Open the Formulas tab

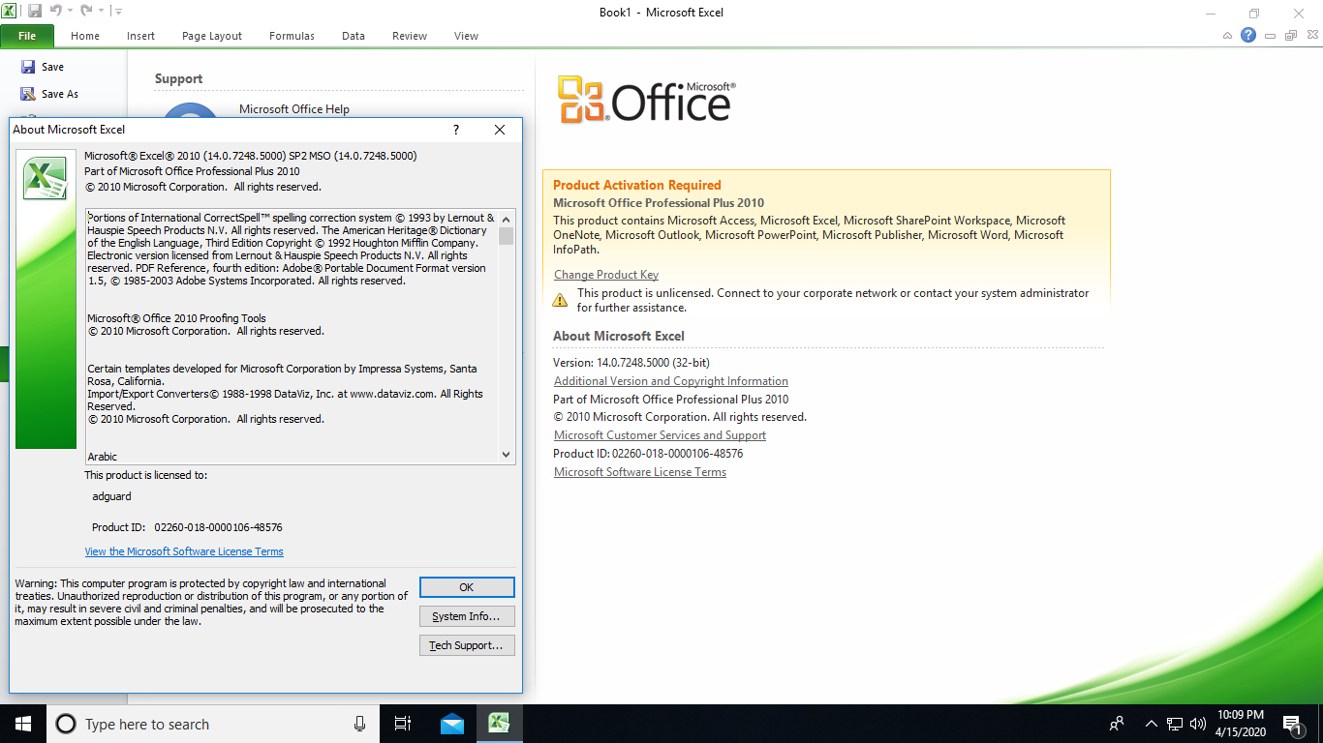click(292, 36)
